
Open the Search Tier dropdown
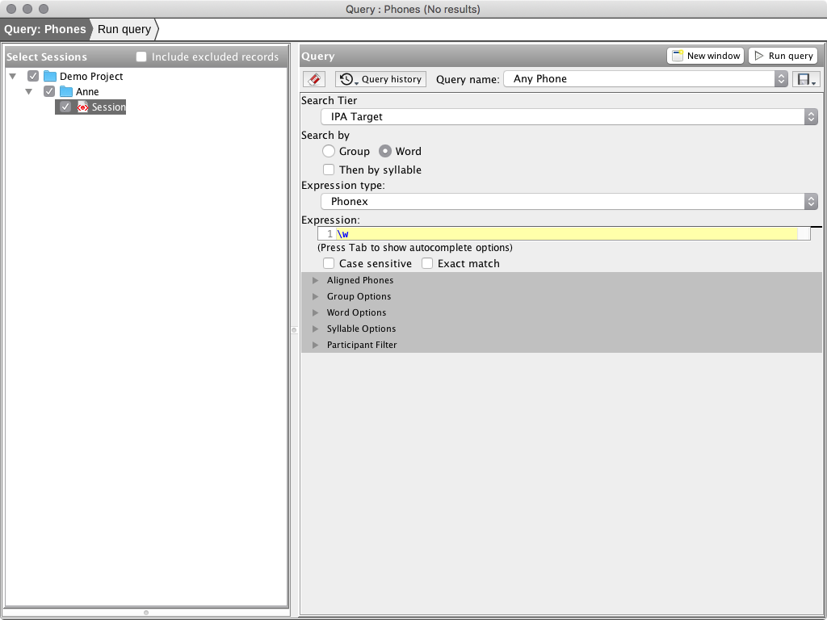point(811,116)
